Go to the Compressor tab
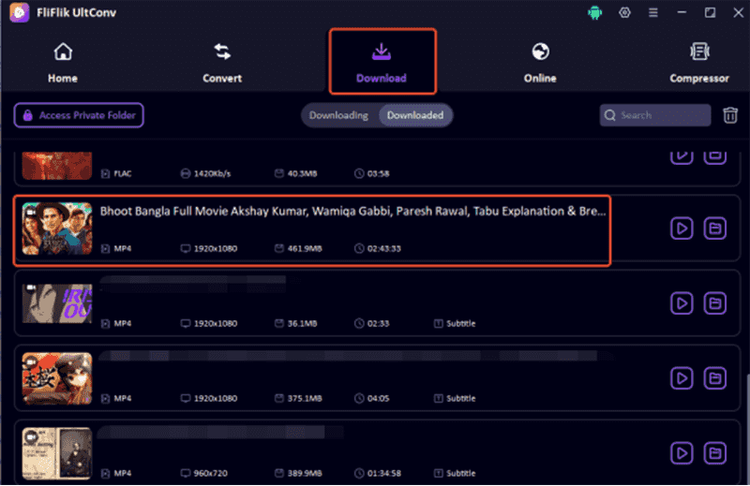This screenshot has width=750, height=486. pyautogui.click(x=699, y=63)
